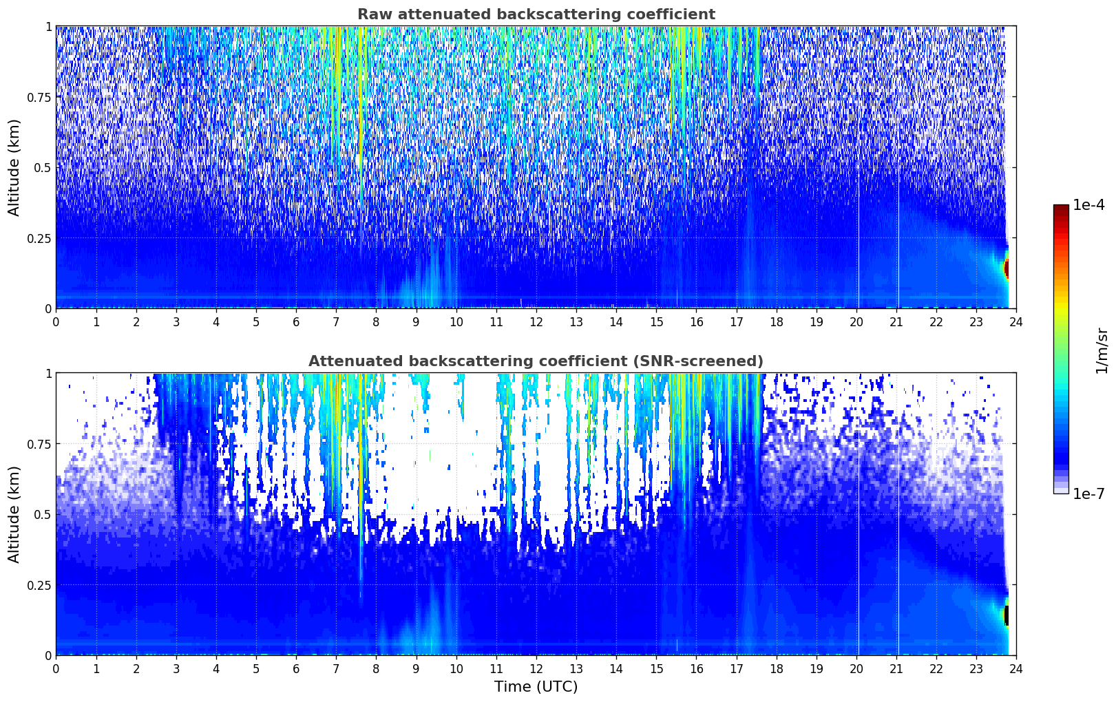Click the SNR-screened plot's 'Altitude (km)' label
The height and width of the screenshot is (702, 1116).
point(14,514)
